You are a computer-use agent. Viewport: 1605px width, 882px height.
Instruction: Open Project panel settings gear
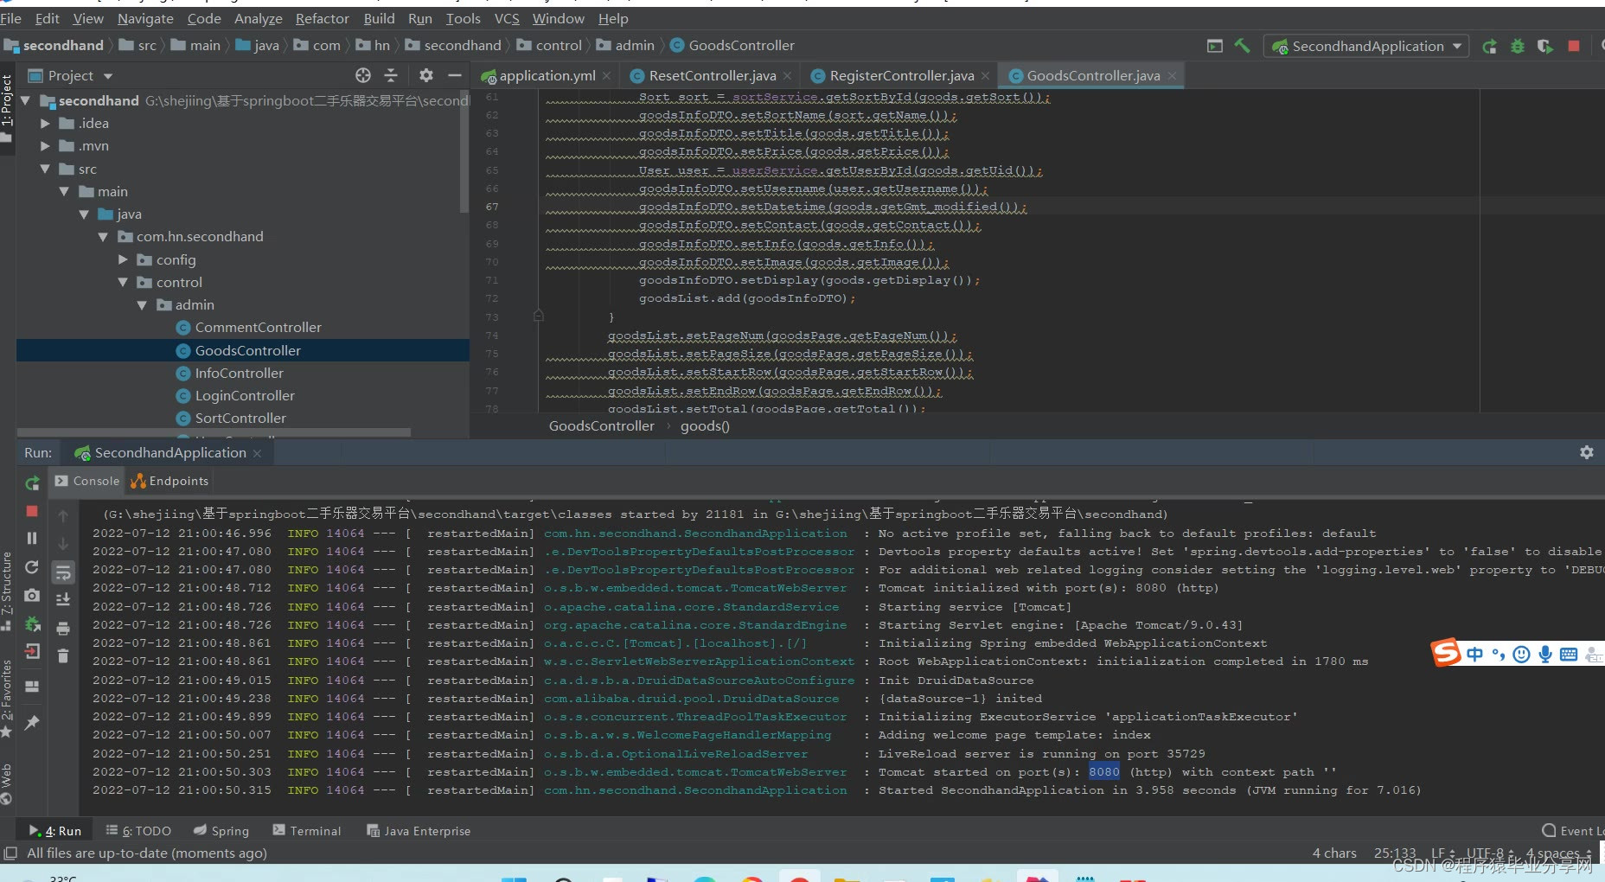tap(426, 75)
